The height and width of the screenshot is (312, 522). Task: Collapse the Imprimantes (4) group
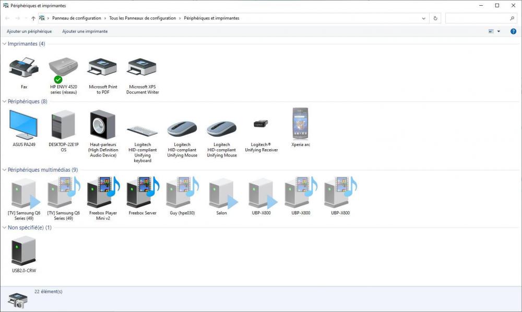[4, 44]
